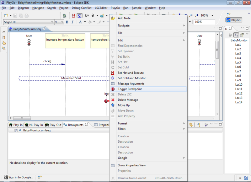Click the restore icon in left sidebar

[x=4, y=32]
